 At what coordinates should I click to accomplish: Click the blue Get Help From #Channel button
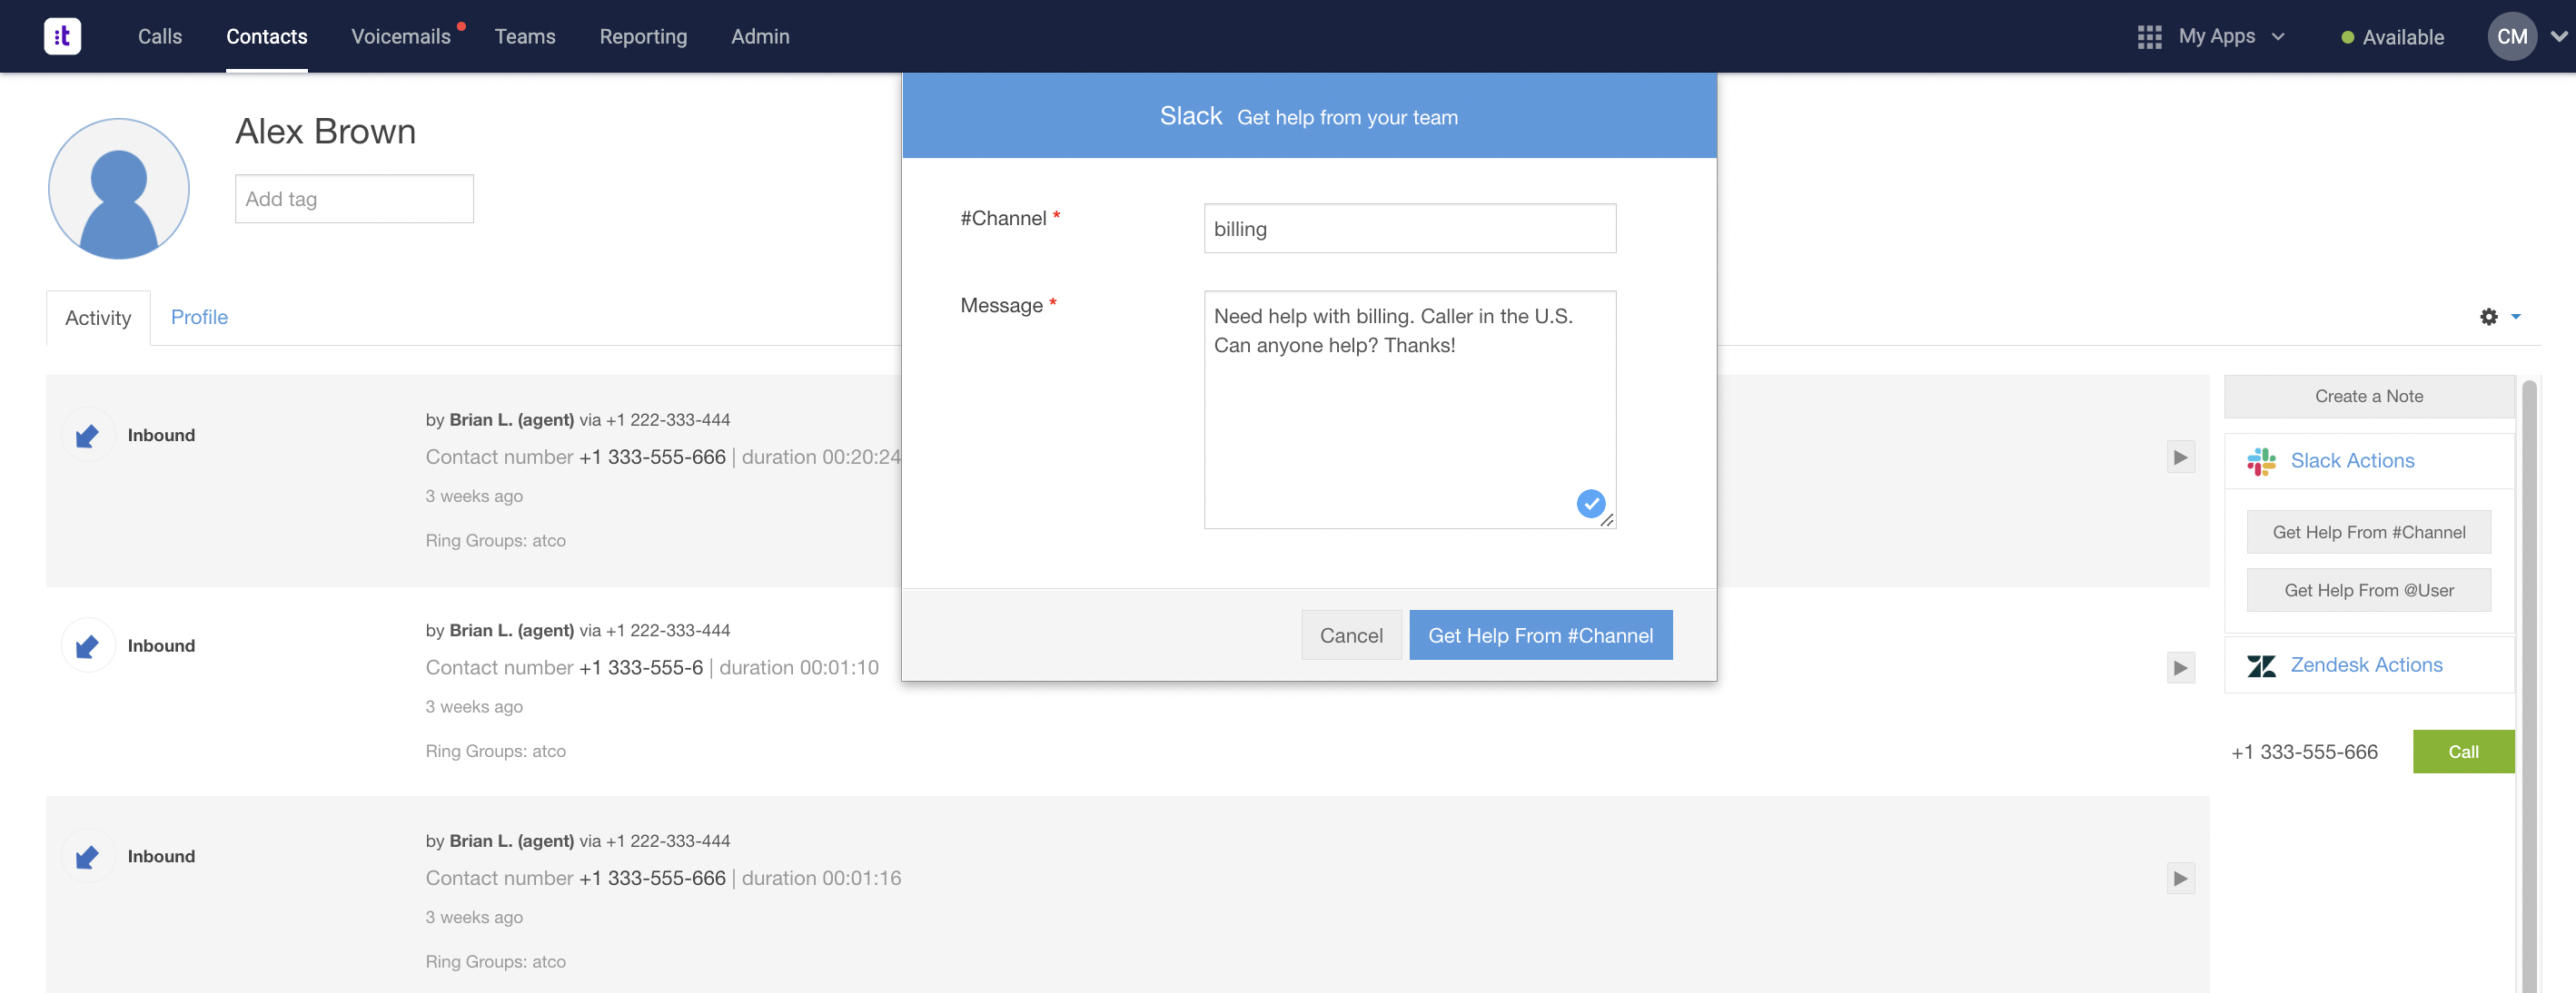(1540, 635)
